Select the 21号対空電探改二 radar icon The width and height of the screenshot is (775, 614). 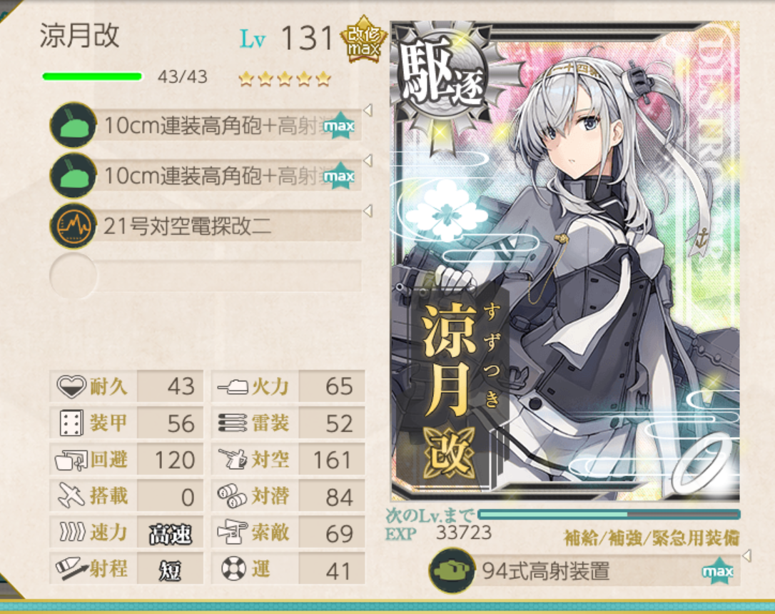pos(74,226)
